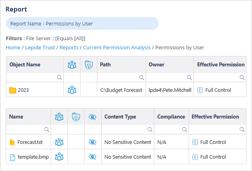This screenshot has height=171, width=252.
Task: Click N/A compliance in template.bmp row
Action: pos(161,157)
